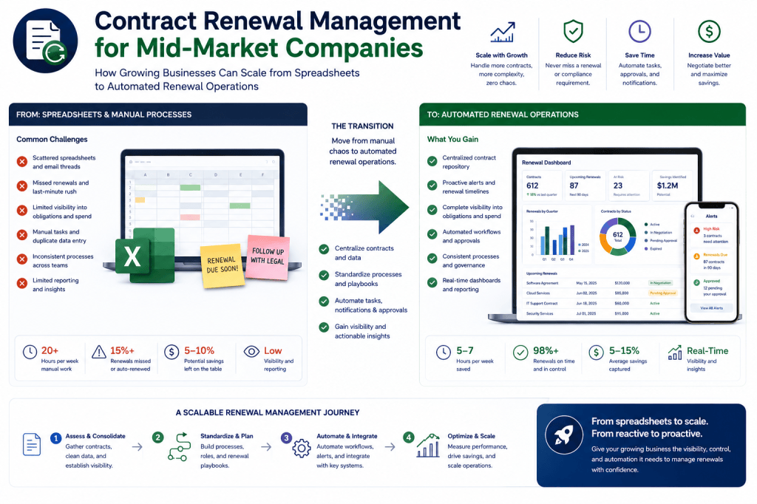Click the contract renewal document logo
This screenshot has height=504, width=757.
pyautogui.click(x=45, y=41)
